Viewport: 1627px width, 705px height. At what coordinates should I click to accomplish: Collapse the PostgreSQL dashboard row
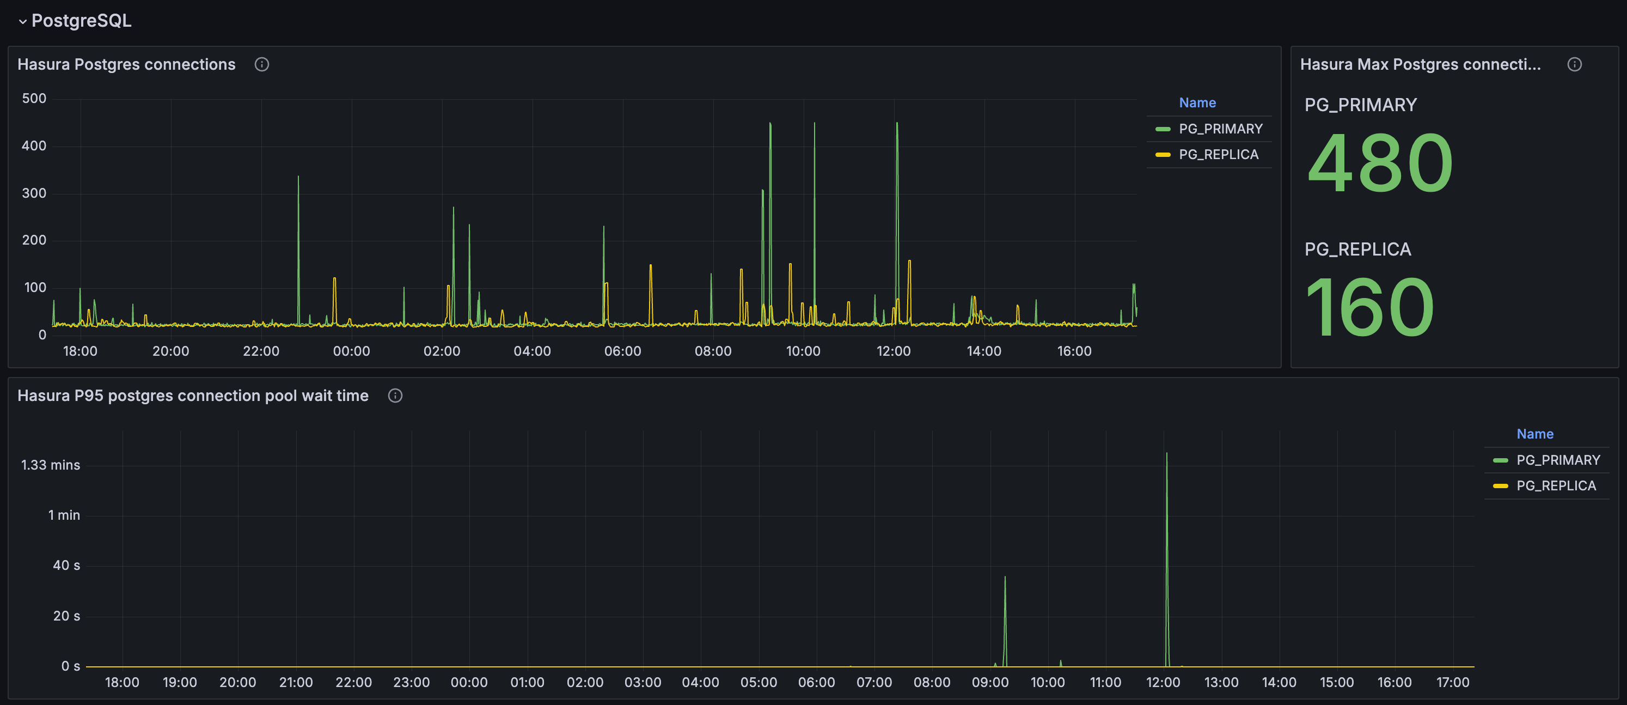coord(23,21)
